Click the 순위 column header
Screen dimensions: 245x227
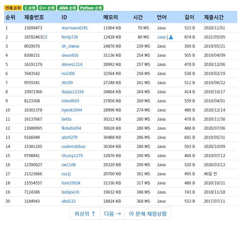pyautogui.click(x=10, y=17)
